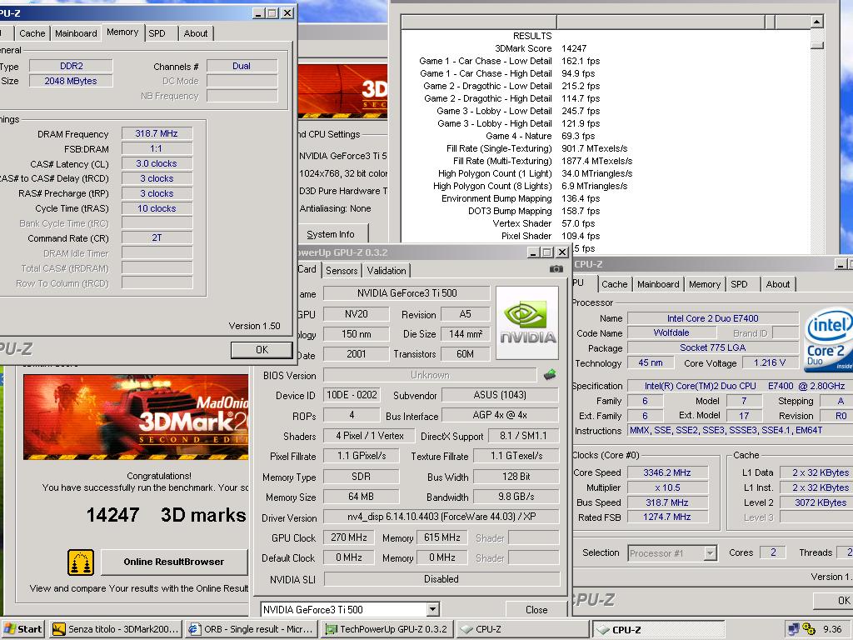This screenshot has height=640, width=853.
Task: Click the Code Name Wolfdale field
Action: [671, 332]
